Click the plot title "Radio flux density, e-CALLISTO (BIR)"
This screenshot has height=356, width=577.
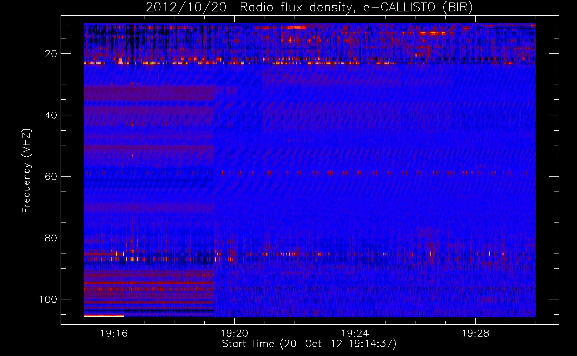(x=356, y=7)
